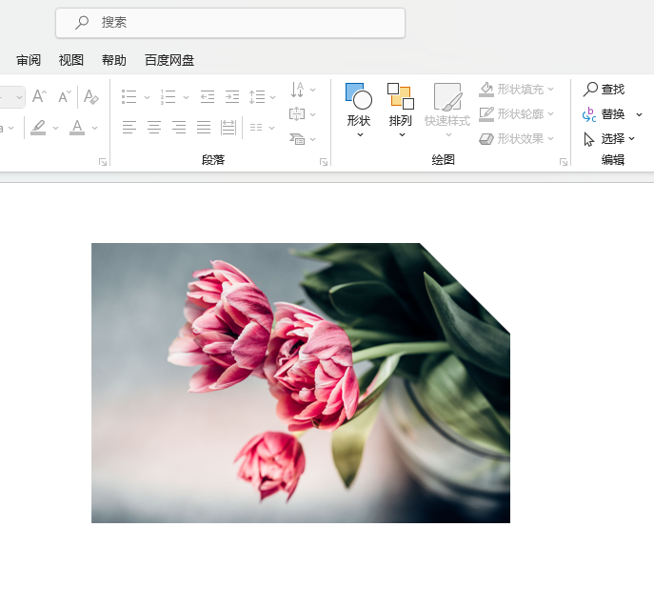Click the magnifier icon in search box
This screenshot has height=608, width=654.
click(82, 22)
